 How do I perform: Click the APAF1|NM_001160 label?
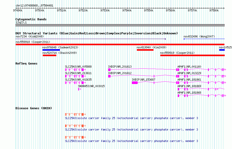190,67
